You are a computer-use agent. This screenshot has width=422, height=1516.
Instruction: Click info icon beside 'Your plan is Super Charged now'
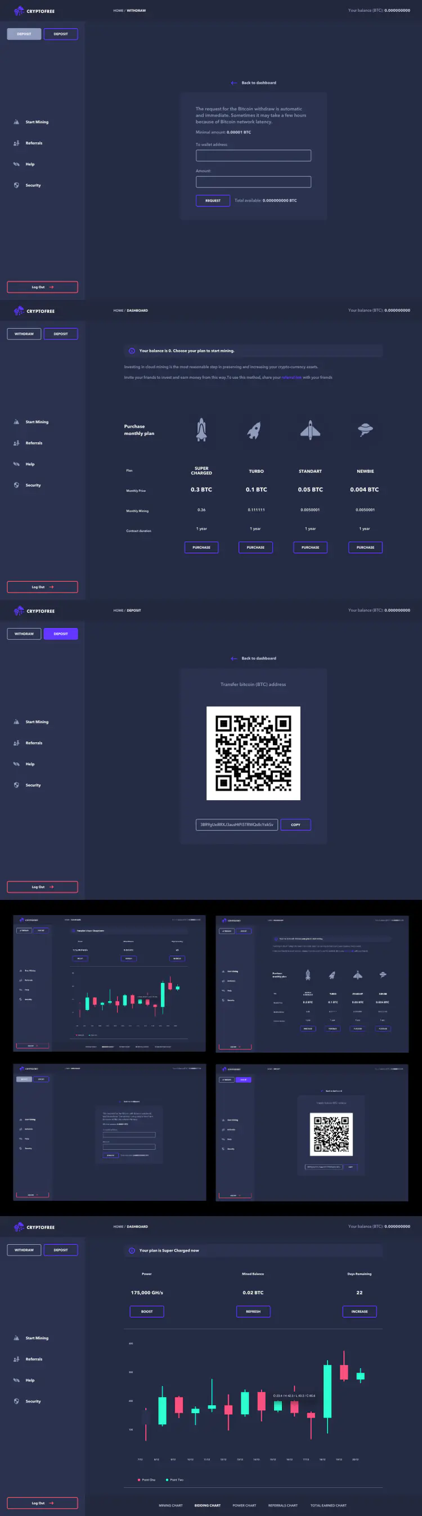click(x=132, y=1250)
